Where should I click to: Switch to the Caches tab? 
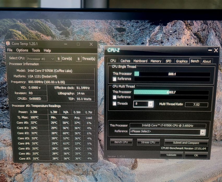(125, 61)
